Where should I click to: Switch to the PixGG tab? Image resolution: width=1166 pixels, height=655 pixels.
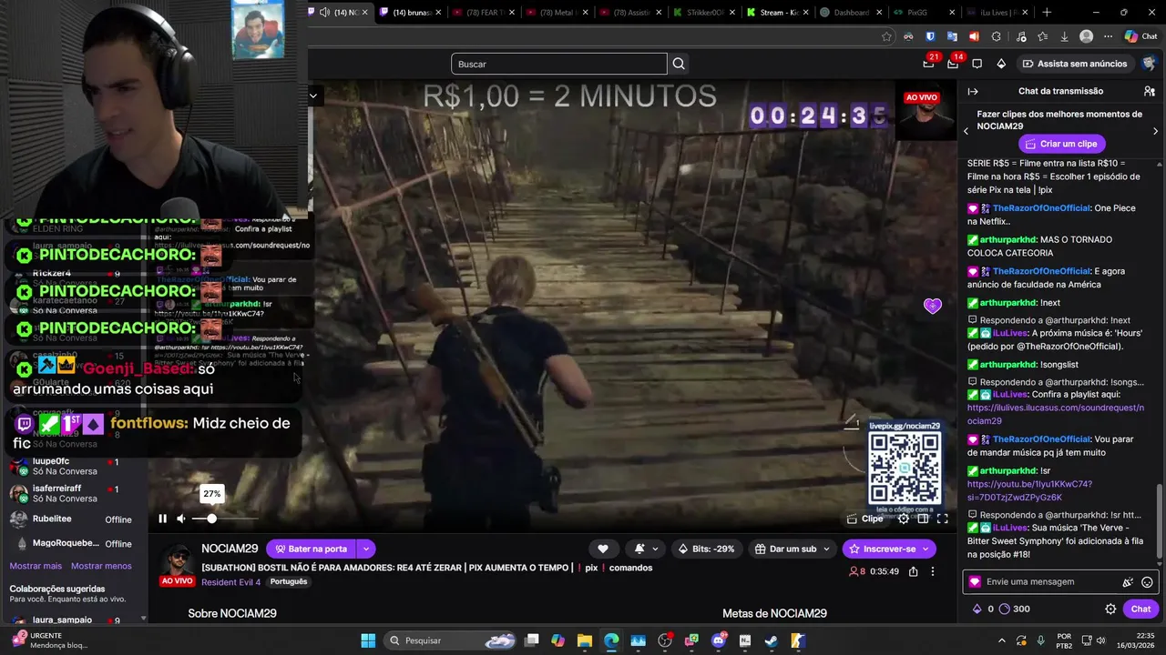[923, 12]
